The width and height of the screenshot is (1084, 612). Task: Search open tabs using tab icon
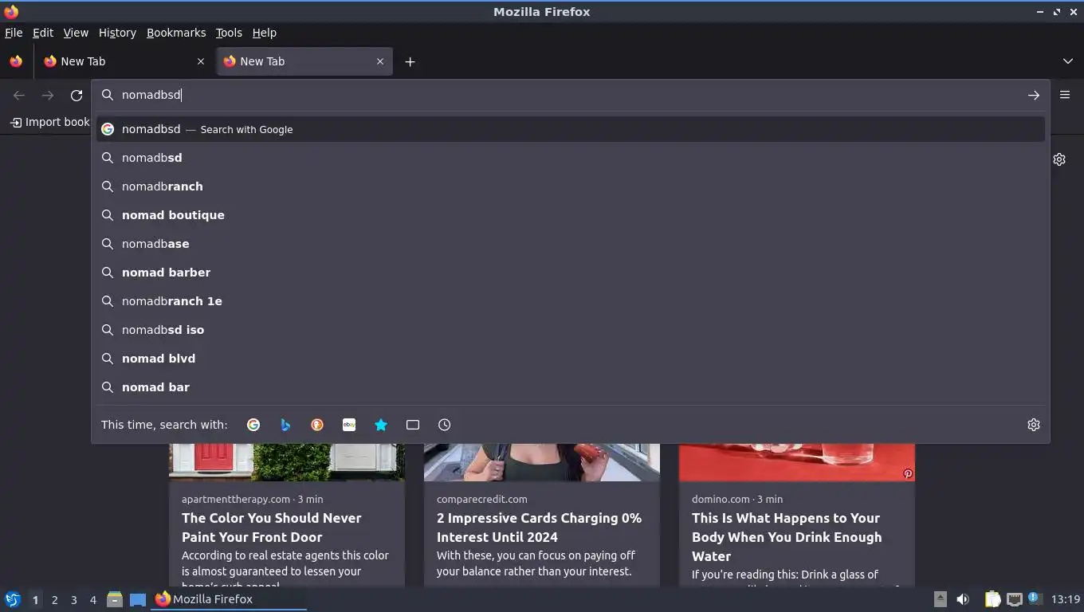click(413, 425)
